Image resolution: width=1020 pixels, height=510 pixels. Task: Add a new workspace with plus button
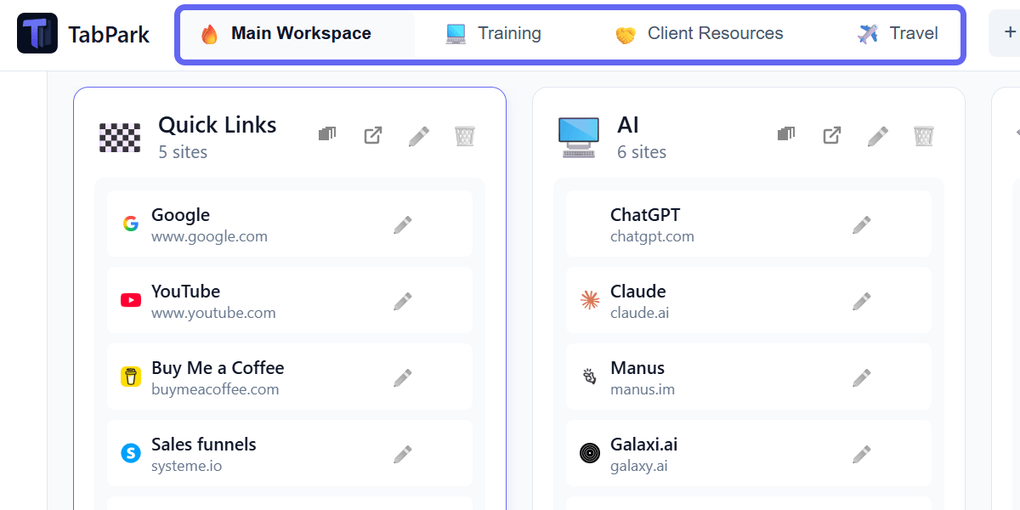[x=1009, y=33]
